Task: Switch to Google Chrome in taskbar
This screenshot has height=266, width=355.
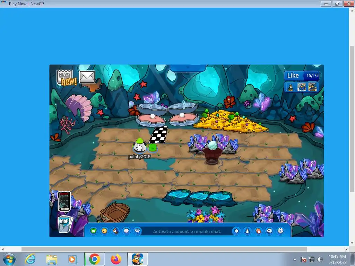Action: coord(94,259)
